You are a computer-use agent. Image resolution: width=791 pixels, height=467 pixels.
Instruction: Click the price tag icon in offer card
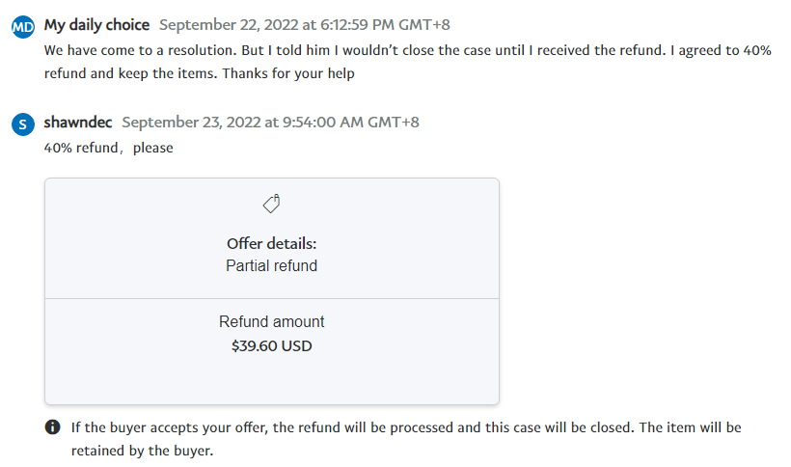point(272,204)
